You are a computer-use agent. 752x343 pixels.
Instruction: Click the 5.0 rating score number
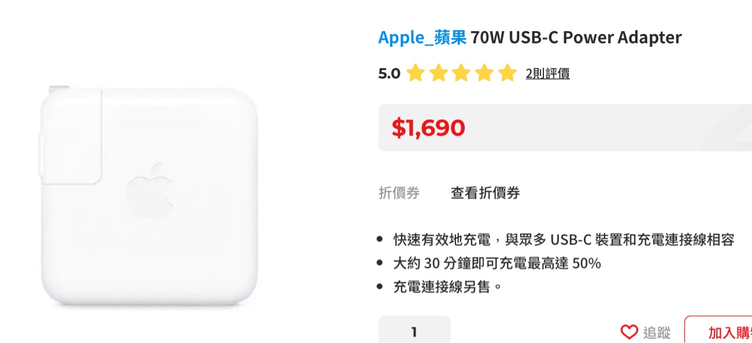coord(389,74)
